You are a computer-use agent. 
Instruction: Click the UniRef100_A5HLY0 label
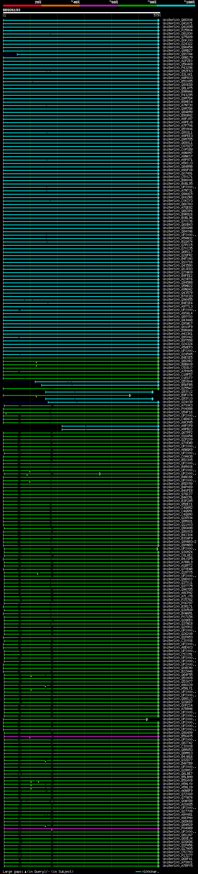(x=178, y=784)
